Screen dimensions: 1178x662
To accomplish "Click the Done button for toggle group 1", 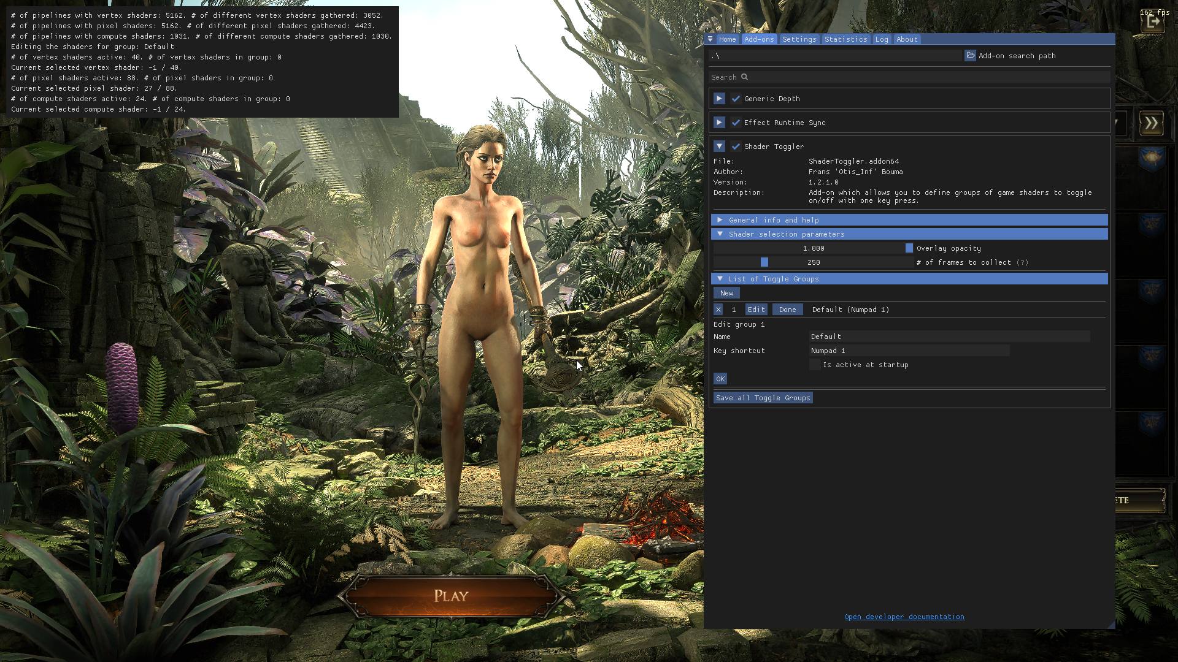I will point(788,310).
